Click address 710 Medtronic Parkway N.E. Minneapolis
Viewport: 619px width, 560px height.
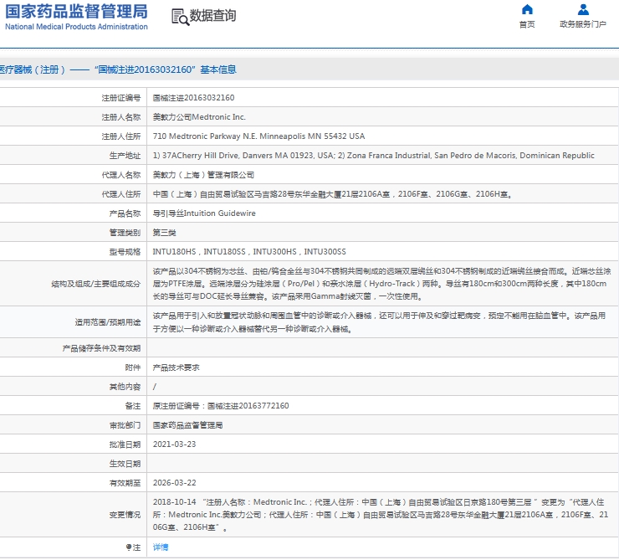[x=258, y=136]
